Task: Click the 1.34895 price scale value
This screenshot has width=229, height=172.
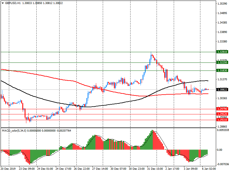Action: [x=222, y=13]
